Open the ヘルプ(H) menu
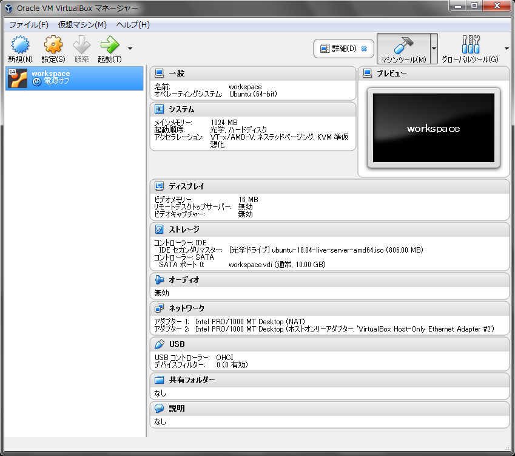The height and width of the screenshot is (456, 515). (133, 25)
